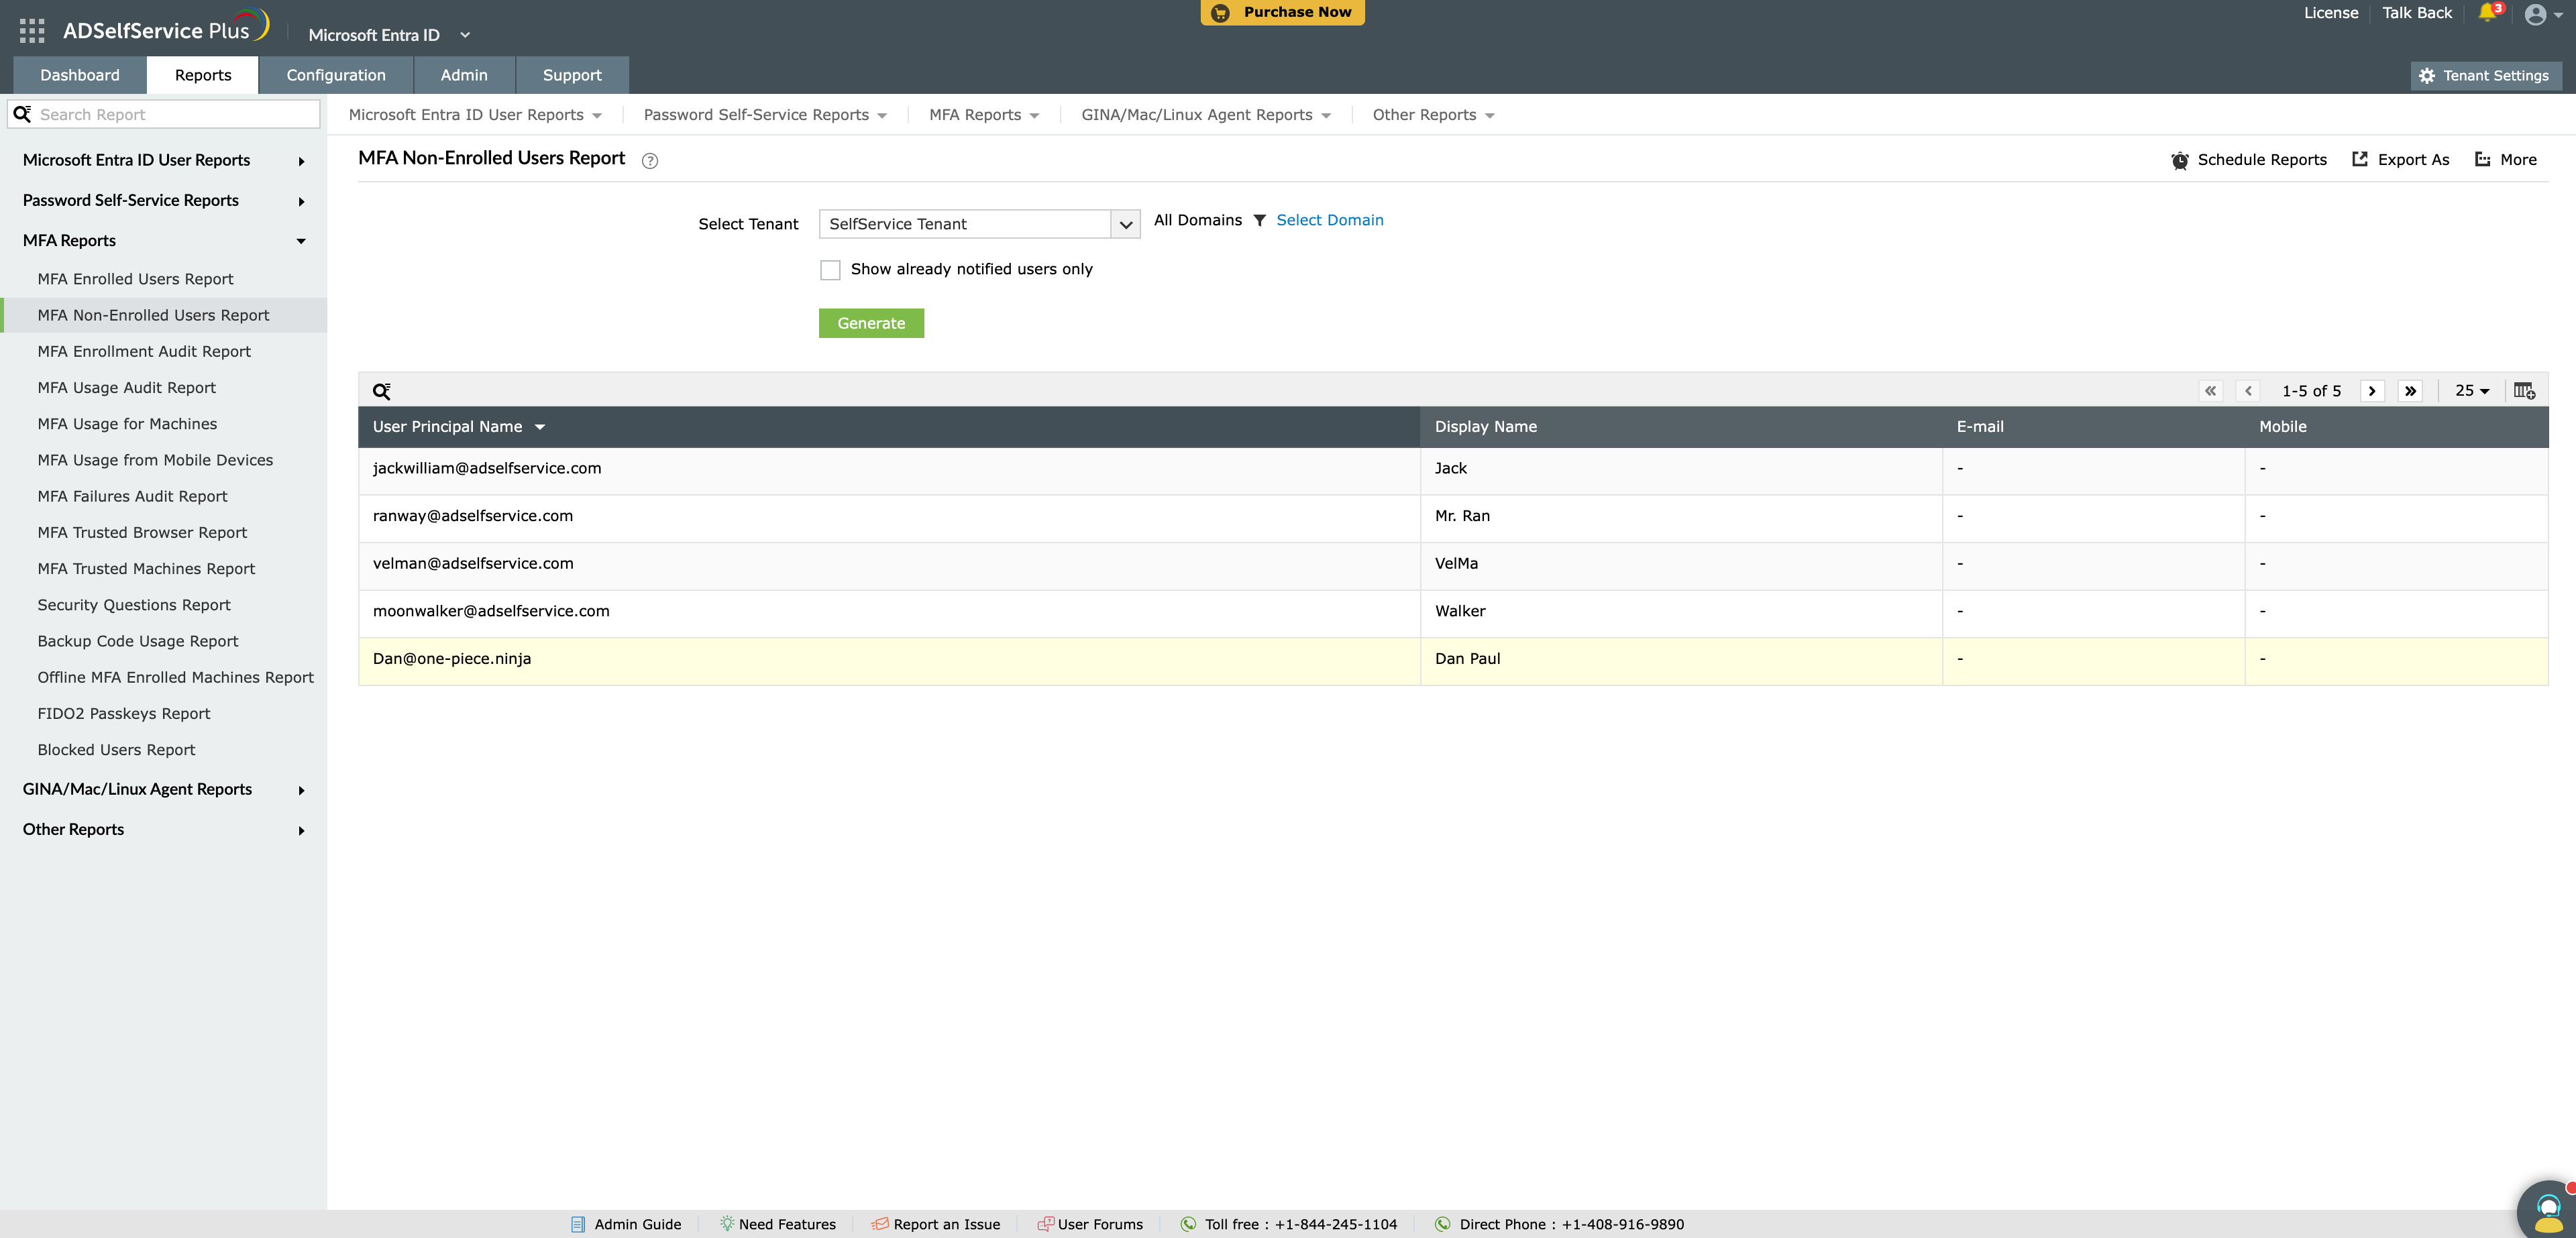Open rows per page 25 dropdown

[2472, 391]
